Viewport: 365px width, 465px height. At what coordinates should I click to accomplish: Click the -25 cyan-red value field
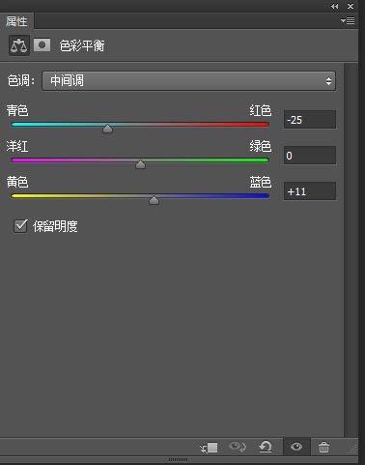coord(310,120)
